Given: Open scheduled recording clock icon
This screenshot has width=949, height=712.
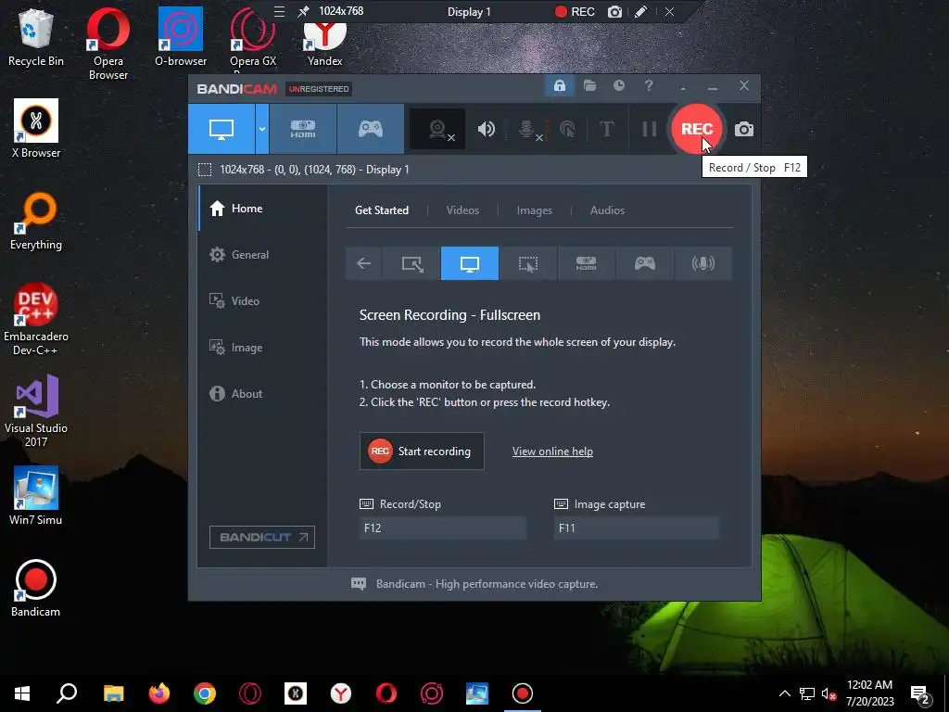Looking at the screenshot, I should (618, 86).
